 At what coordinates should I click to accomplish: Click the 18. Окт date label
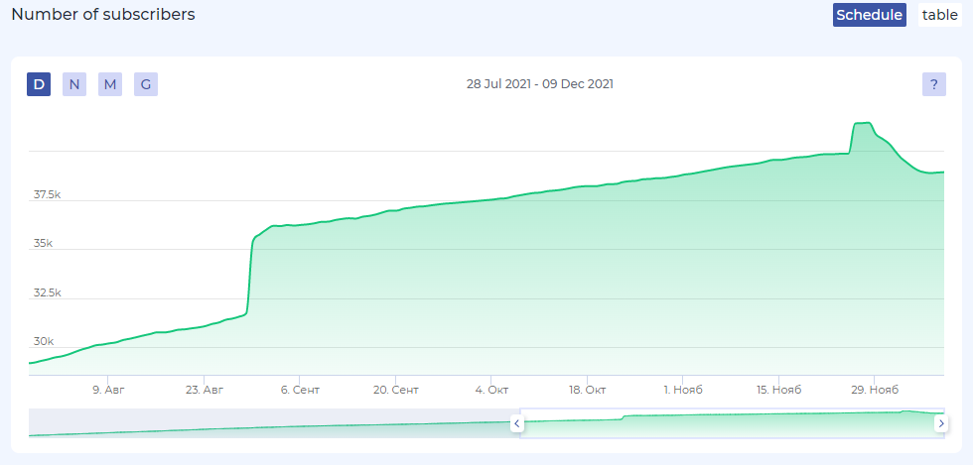tap(587, 390)
